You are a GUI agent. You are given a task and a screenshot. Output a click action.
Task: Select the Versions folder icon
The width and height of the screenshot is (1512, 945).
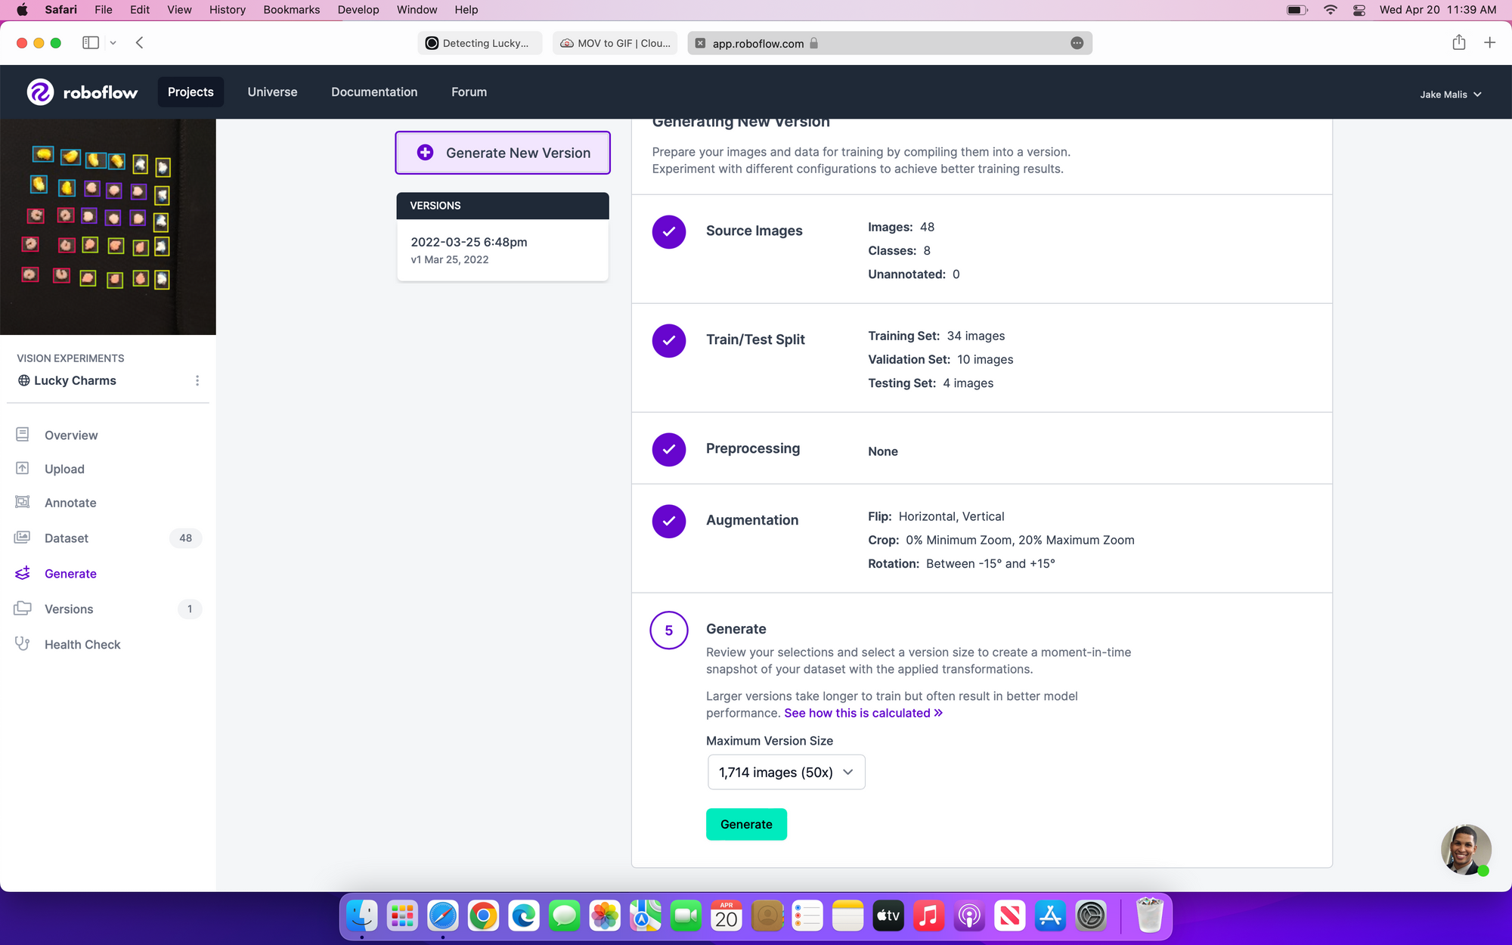point(23,609)
